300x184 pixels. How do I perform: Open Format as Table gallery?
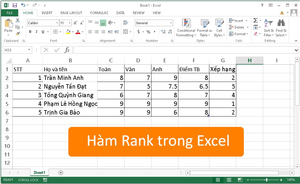point(204,28)
